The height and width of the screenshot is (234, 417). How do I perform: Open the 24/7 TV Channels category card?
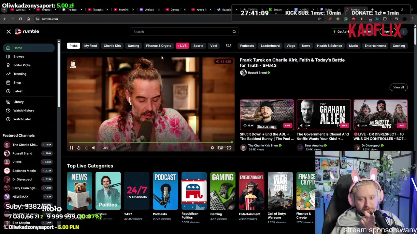(137, 191)
